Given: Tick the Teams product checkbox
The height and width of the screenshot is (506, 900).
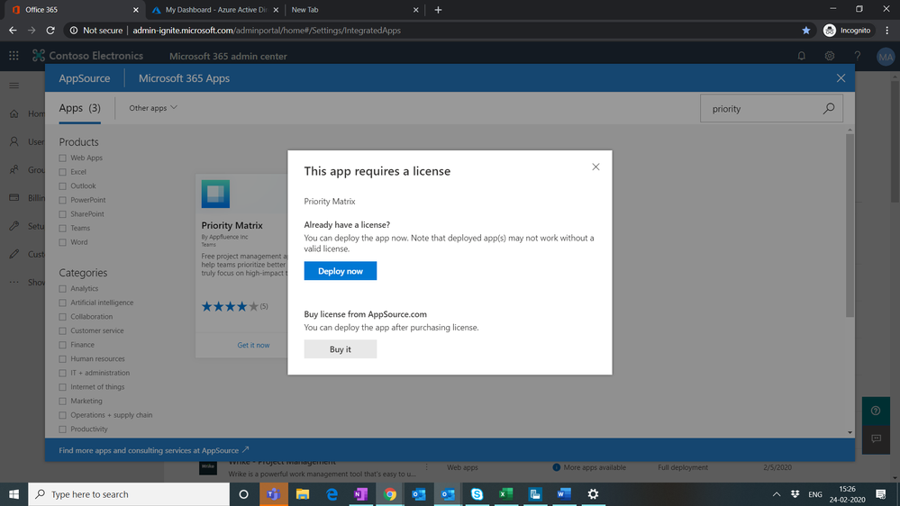Looking at the screenshot, I should coord(62,229).
